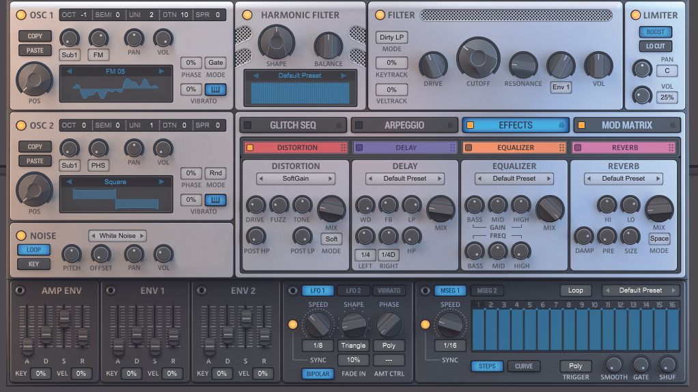
Task: Click MSEG section round indicator icon
Action: click(425, 290)
